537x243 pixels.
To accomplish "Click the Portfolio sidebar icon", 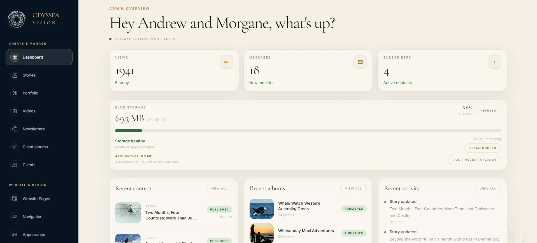I will (x=15, y=93).
